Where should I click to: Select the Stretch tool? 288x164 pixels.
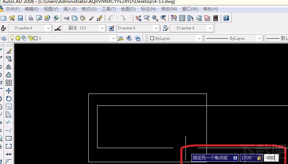(9, 115)
